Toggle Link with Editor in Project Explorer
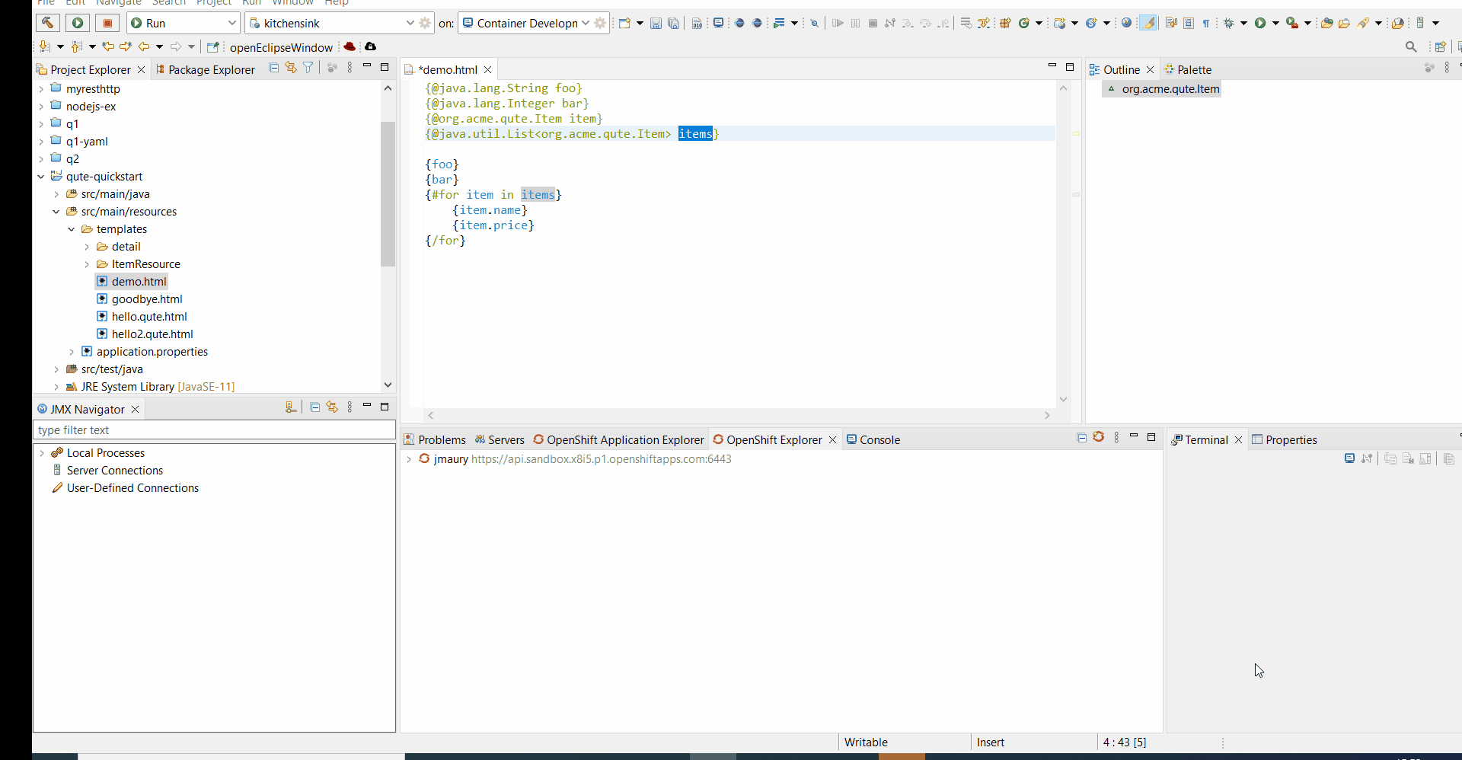Image resolution: width=1462 pixels, height=760 pixels. click(291, 68)
